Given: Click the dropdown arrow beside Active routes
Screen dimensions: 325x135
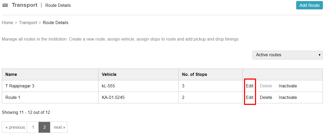Looking at the screenshot, I should 319,55.
